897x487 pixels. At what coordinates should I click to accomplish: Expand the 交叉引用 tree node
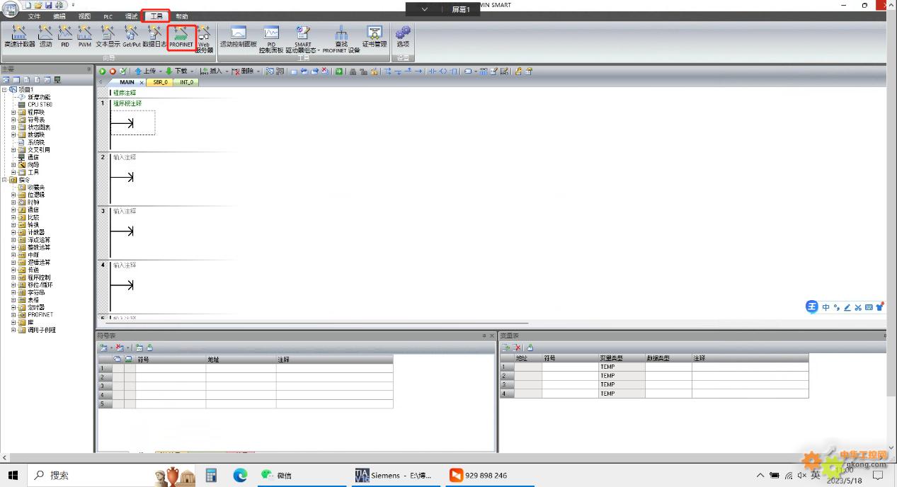coord(13,149)
